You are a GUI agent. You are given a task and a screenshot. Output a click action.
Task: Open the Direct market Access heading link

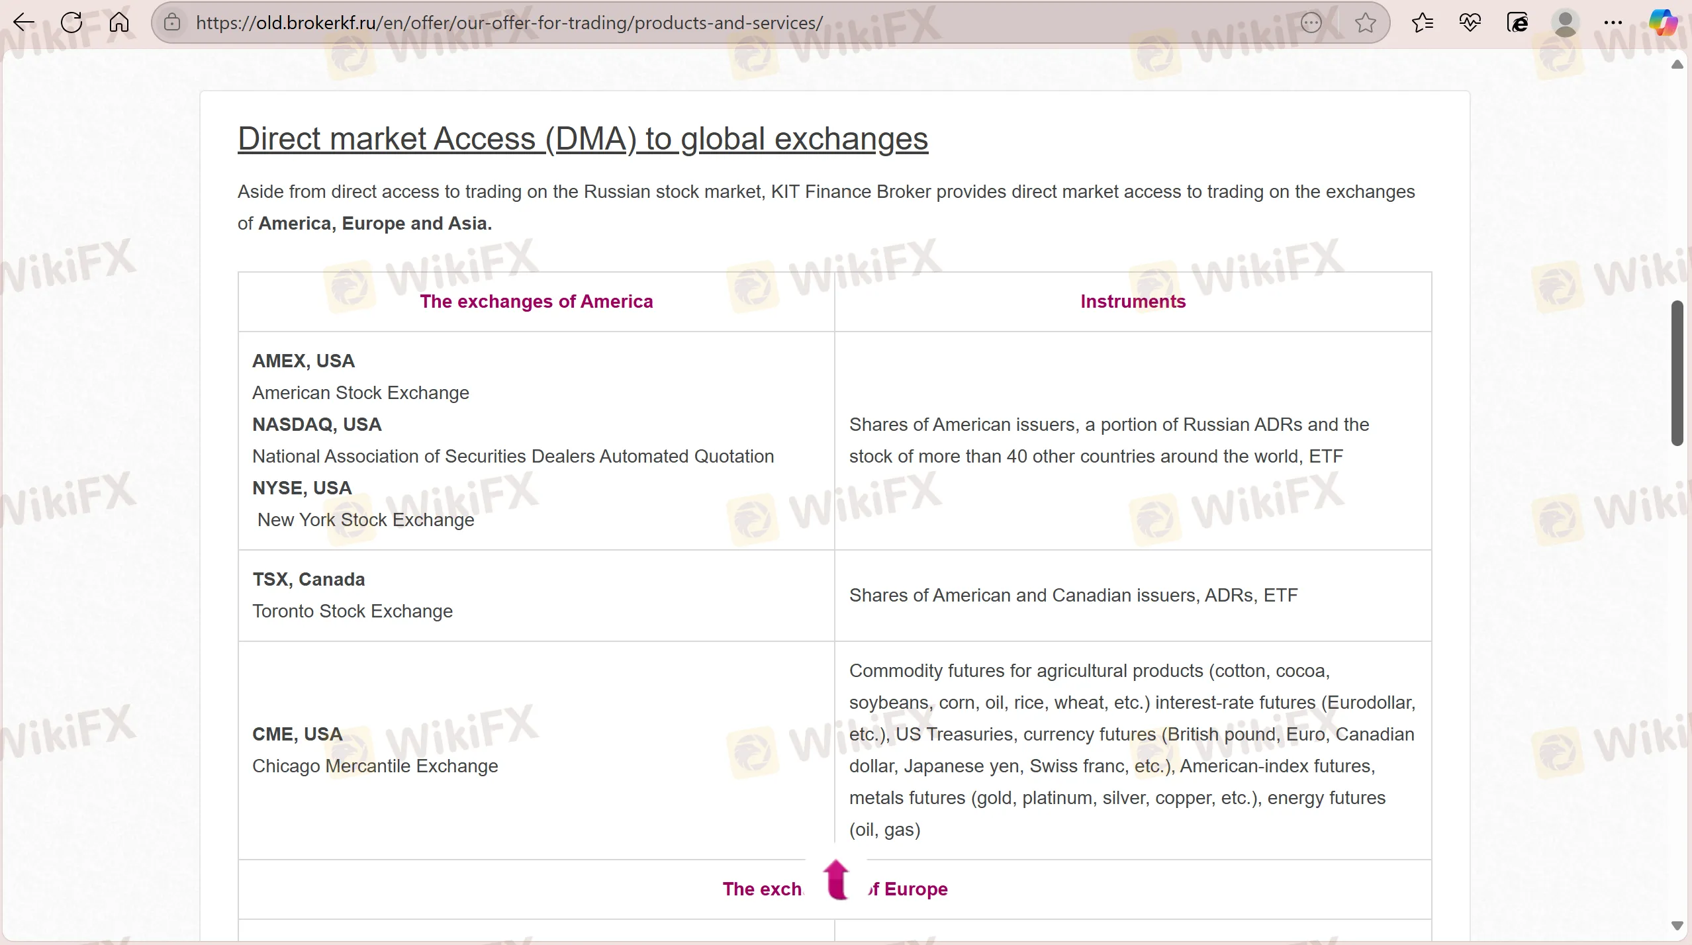[x=583, y=139]
